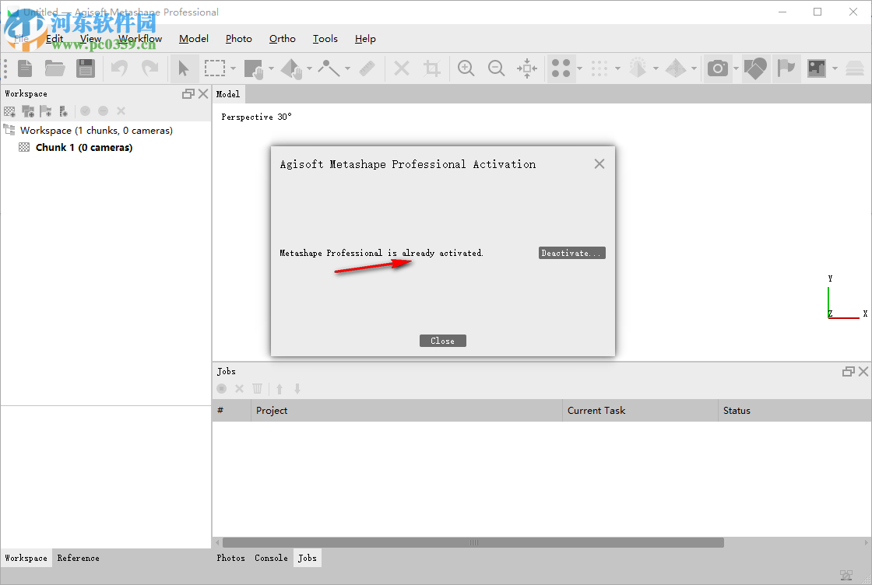This screenshot has width=872, height=585.
Task: Open the Workflow menu
Action: click(x=140, y=38)
